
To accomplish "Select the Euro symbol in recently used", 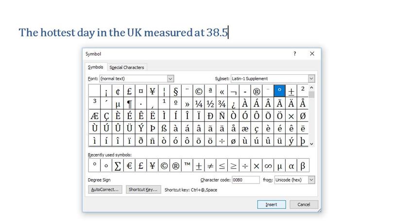I will 129,165.
